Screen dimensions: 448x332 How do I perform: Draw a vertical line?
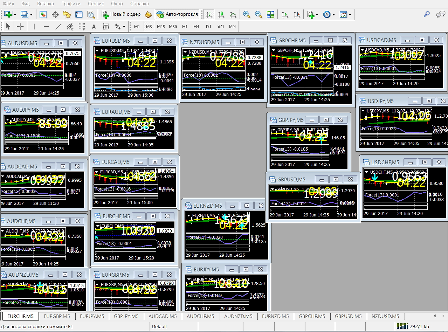coord(34,26)
